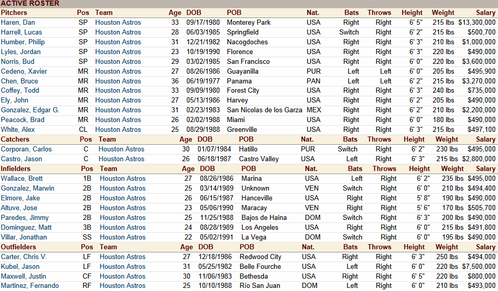Select catcher Carlos Corporan
Screen dimensions: 498x291
pos(26,149)
